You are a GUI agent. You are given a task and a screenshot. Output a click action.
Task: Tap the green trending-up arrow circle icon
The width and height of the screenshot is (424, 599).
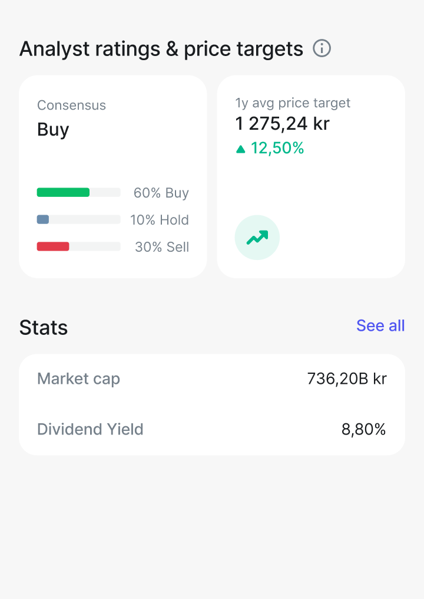click(257, 238)
